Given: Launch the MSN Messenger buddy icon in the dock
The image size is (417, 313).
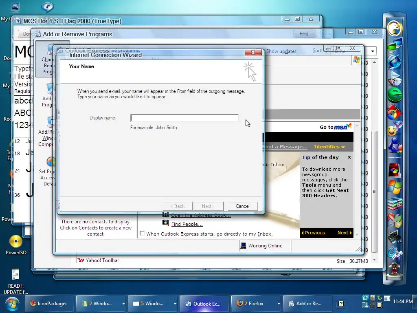Looking at the screenshot, I should 394,145.
